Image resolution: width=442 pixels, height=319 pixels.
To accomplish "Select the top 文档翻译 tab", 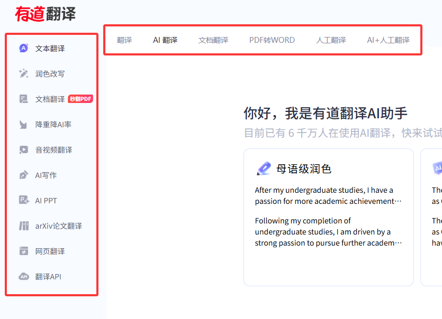I will point(213,40).
